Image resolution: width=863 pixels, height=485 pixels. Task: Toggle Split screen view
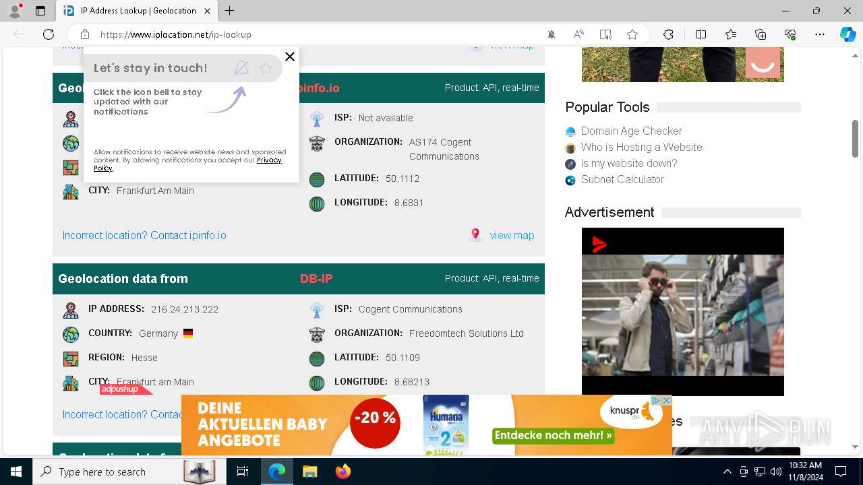point(701,34)
